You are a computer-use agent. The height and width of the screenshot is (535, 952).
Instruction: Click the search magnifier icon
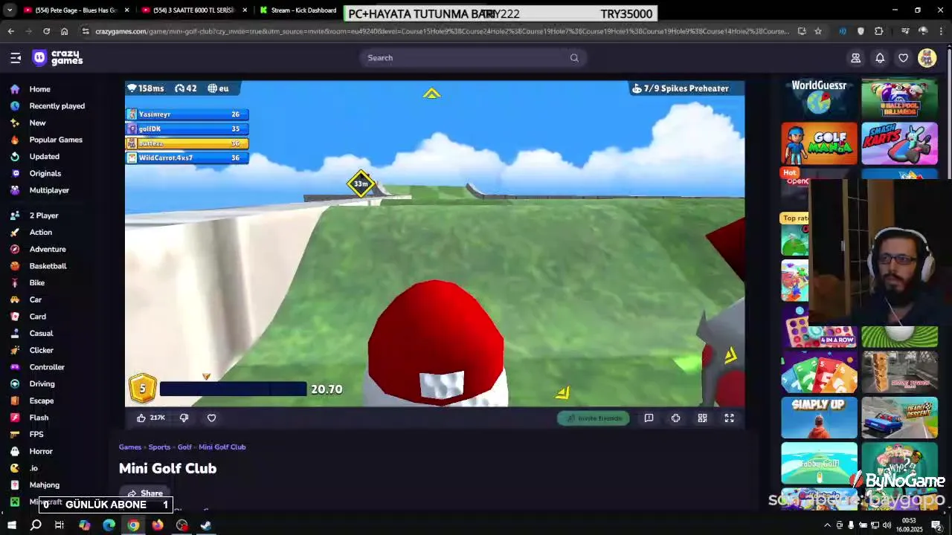point(574,58)
